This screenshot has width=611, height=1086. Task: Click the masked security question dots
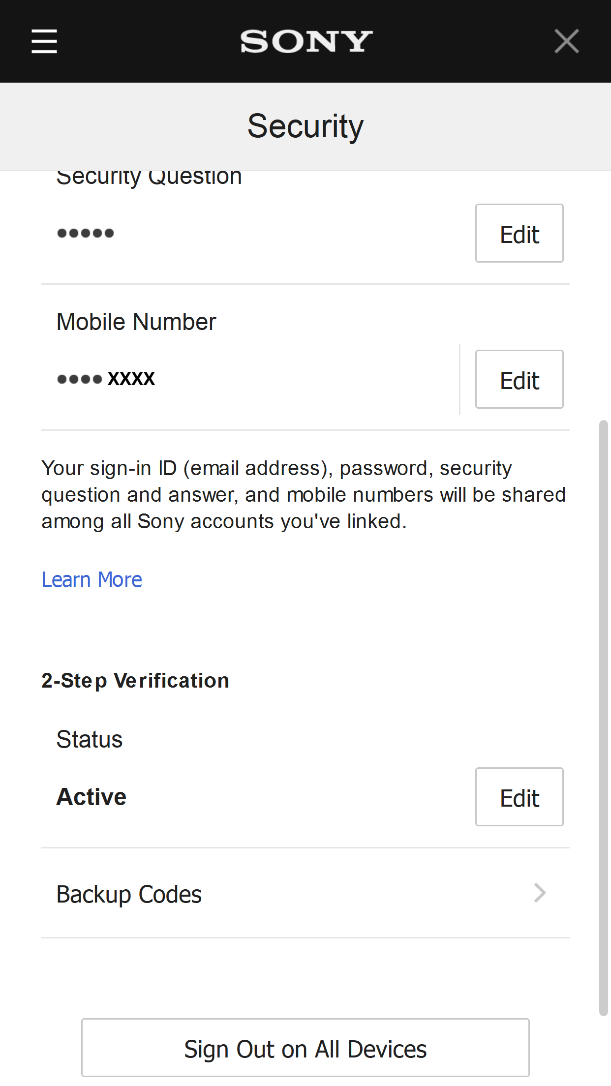click(86, 233)
